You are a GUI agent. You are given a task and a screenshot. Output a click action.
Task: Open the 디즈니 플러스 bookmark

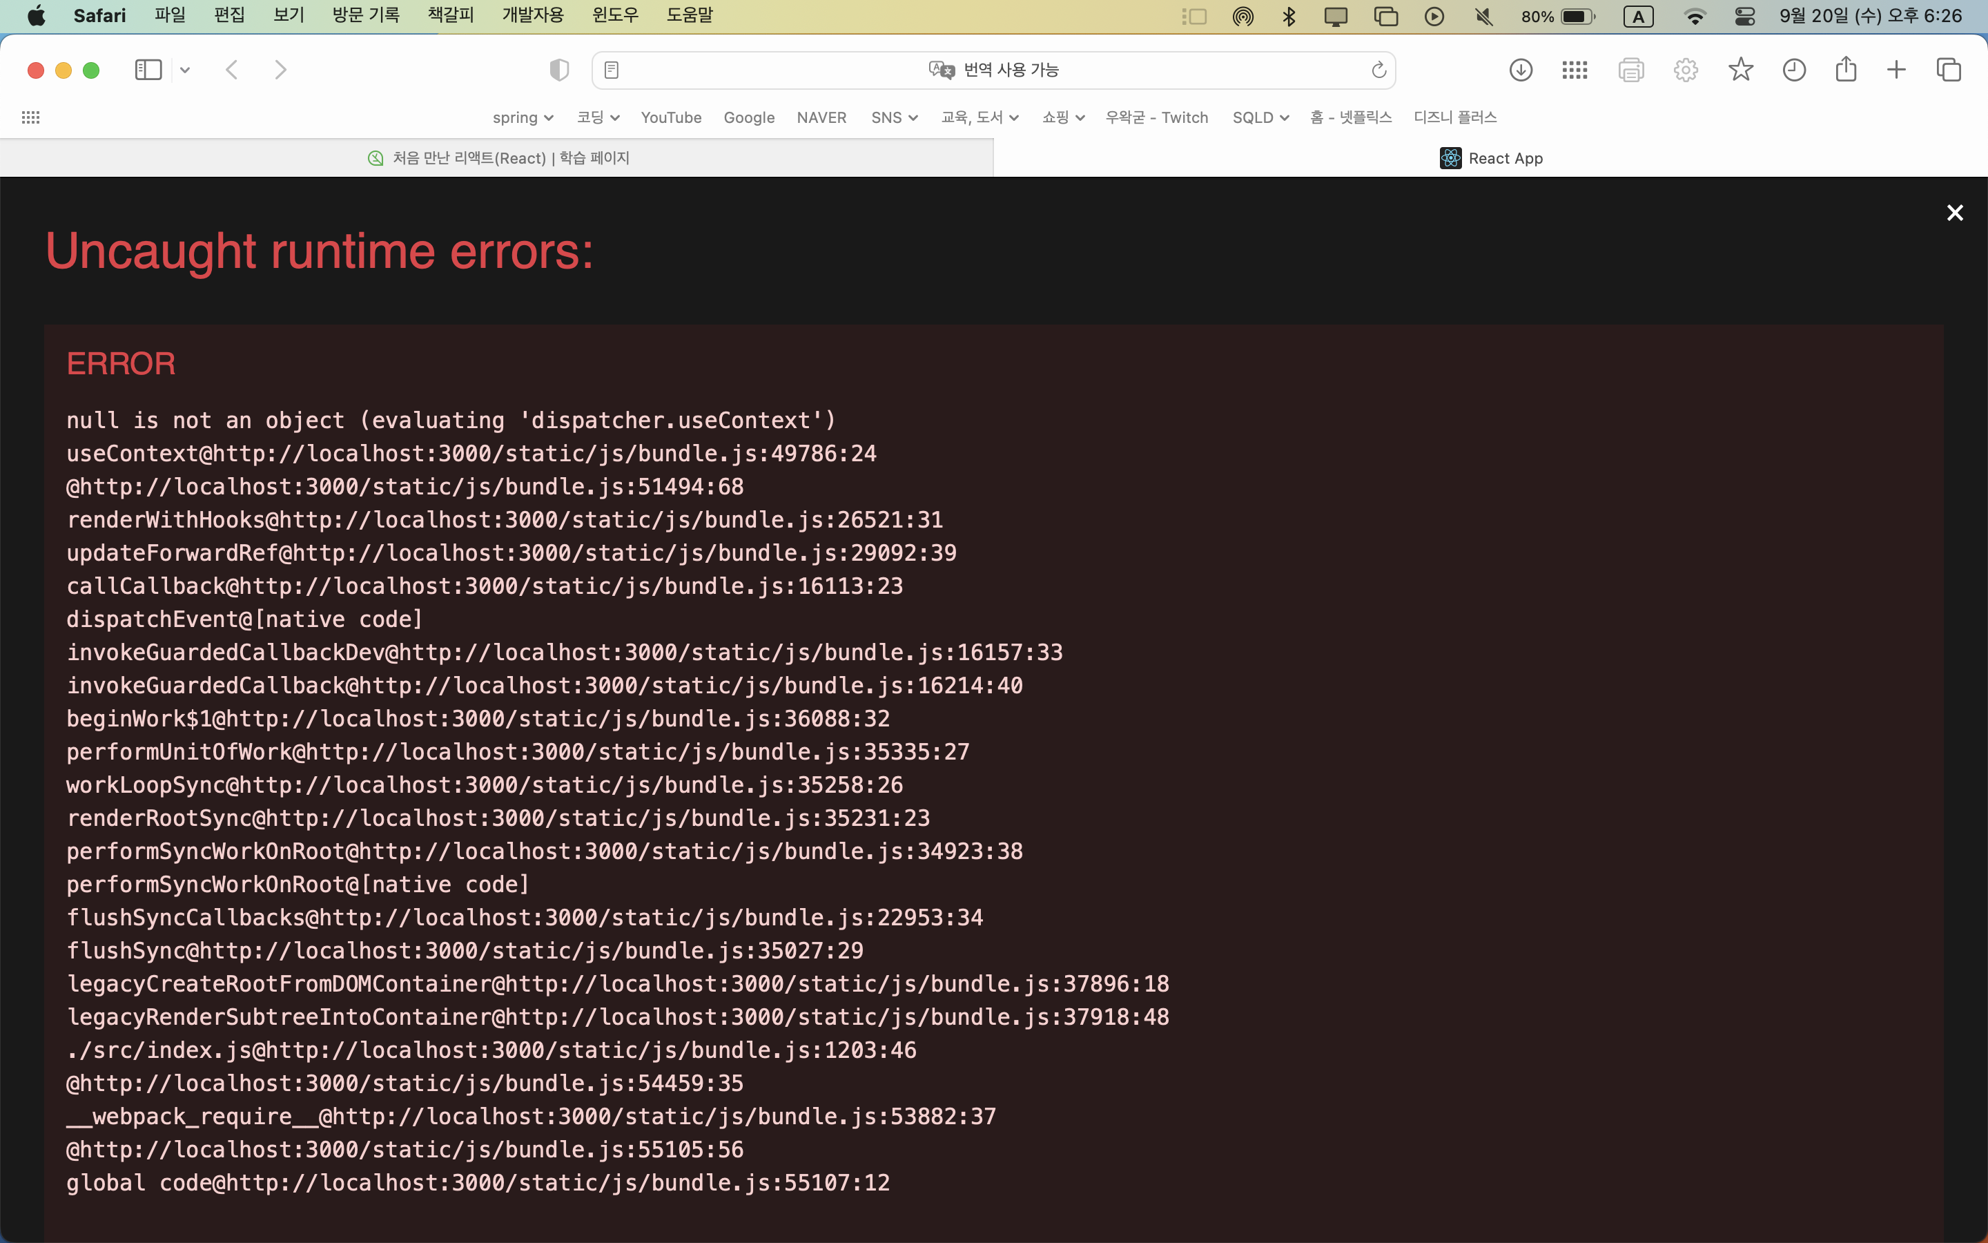click(x=1455, y=117)
